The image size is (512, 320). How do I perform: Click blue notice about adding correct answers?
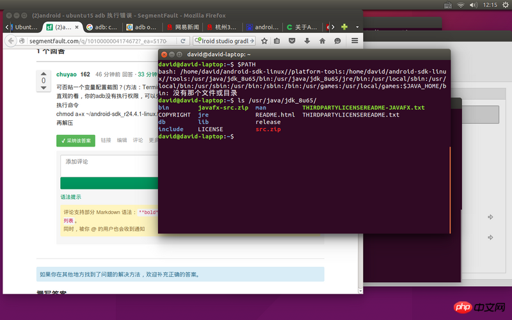pyautogui.click(x=180, y=275)
